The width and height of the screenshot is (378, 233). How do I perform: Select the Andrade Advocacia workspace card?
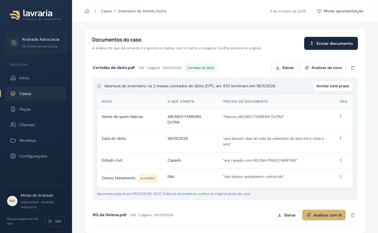point(36,42)
